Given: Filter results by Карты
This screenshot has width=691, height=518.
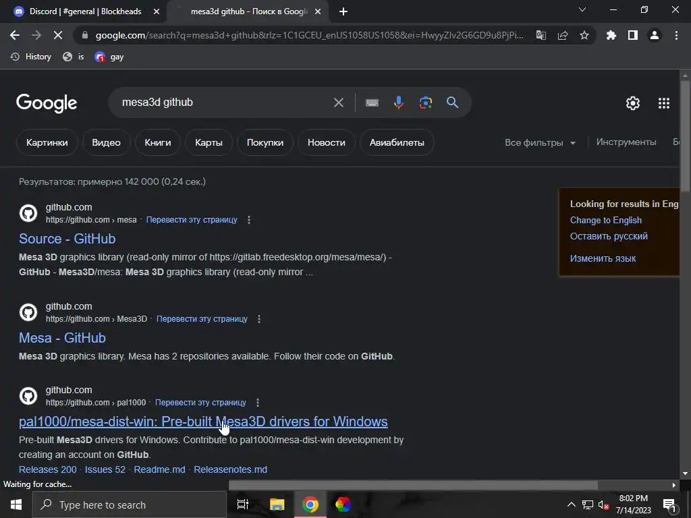Looking at the screenshot, I should (x=209, y=143).
